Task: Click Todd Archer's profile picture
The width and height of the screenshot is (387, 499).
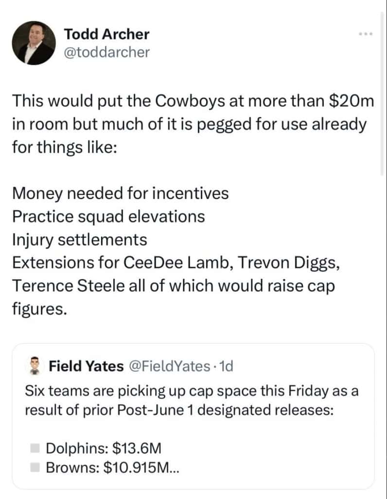Action: pyautogui.click(x=34, y=43)
